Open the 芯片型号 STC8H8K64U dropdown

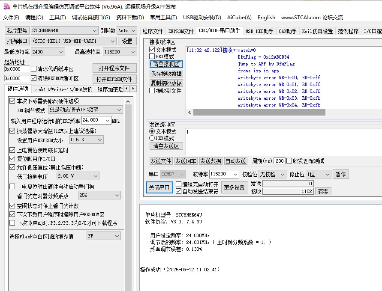(95, 31)
